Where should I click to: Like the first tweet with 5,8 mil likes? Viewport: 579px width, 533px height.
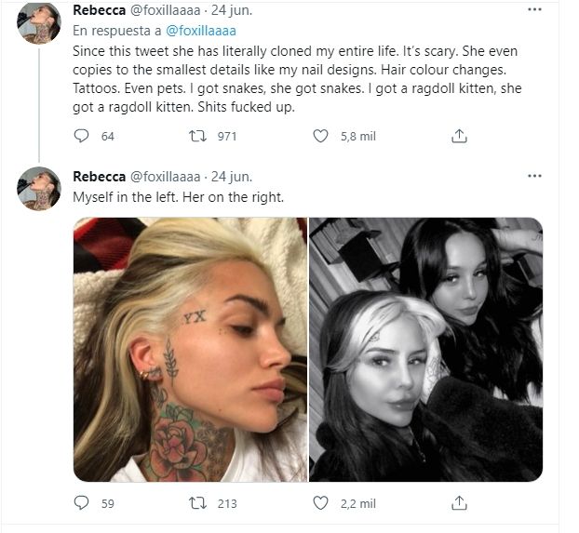[320, 136]
